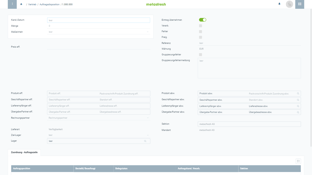Open Auftragsdisposition breadcrumb link
Viewport: 312px width, 175px height.
click(49, 4)
